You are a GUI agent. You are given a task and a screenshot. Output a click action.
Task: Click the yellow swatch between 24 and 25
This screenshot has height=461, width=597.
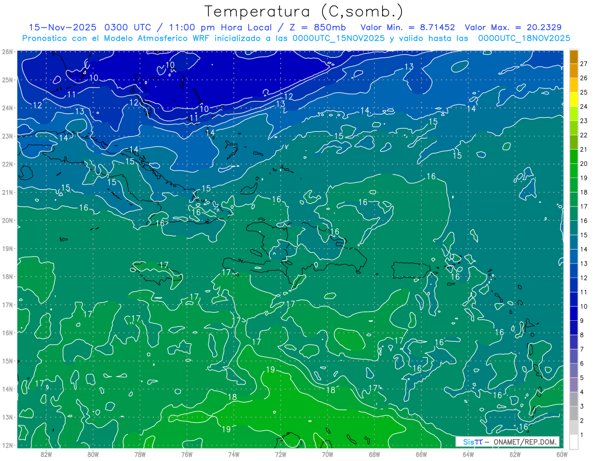click(x=574, y=99)
